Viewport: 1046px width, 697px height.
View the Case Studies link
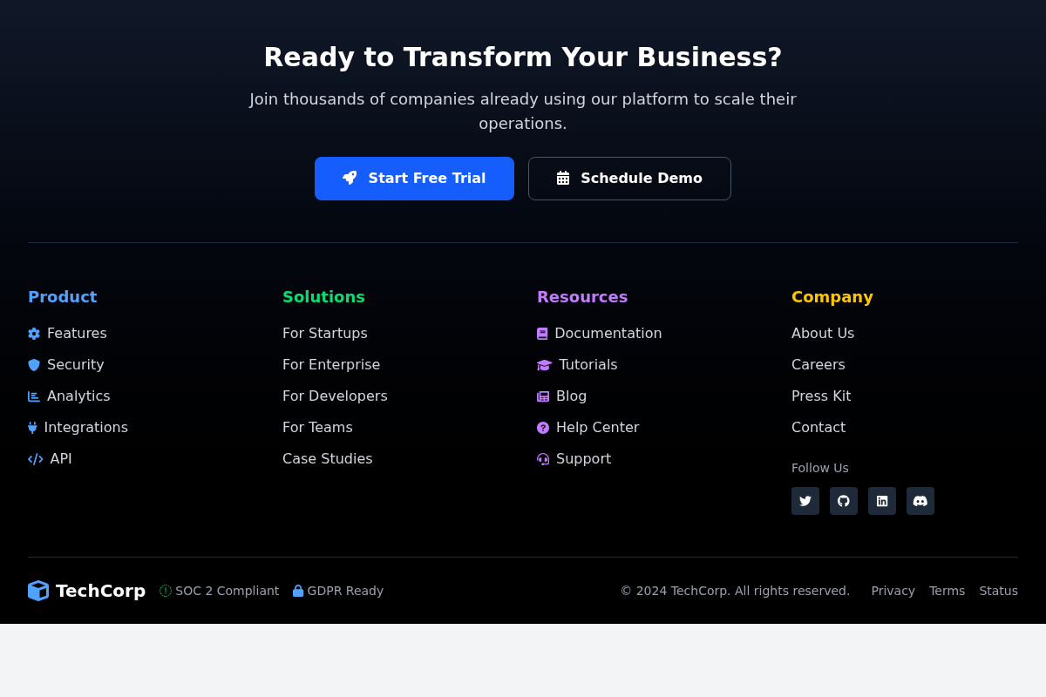coord(328,459)
